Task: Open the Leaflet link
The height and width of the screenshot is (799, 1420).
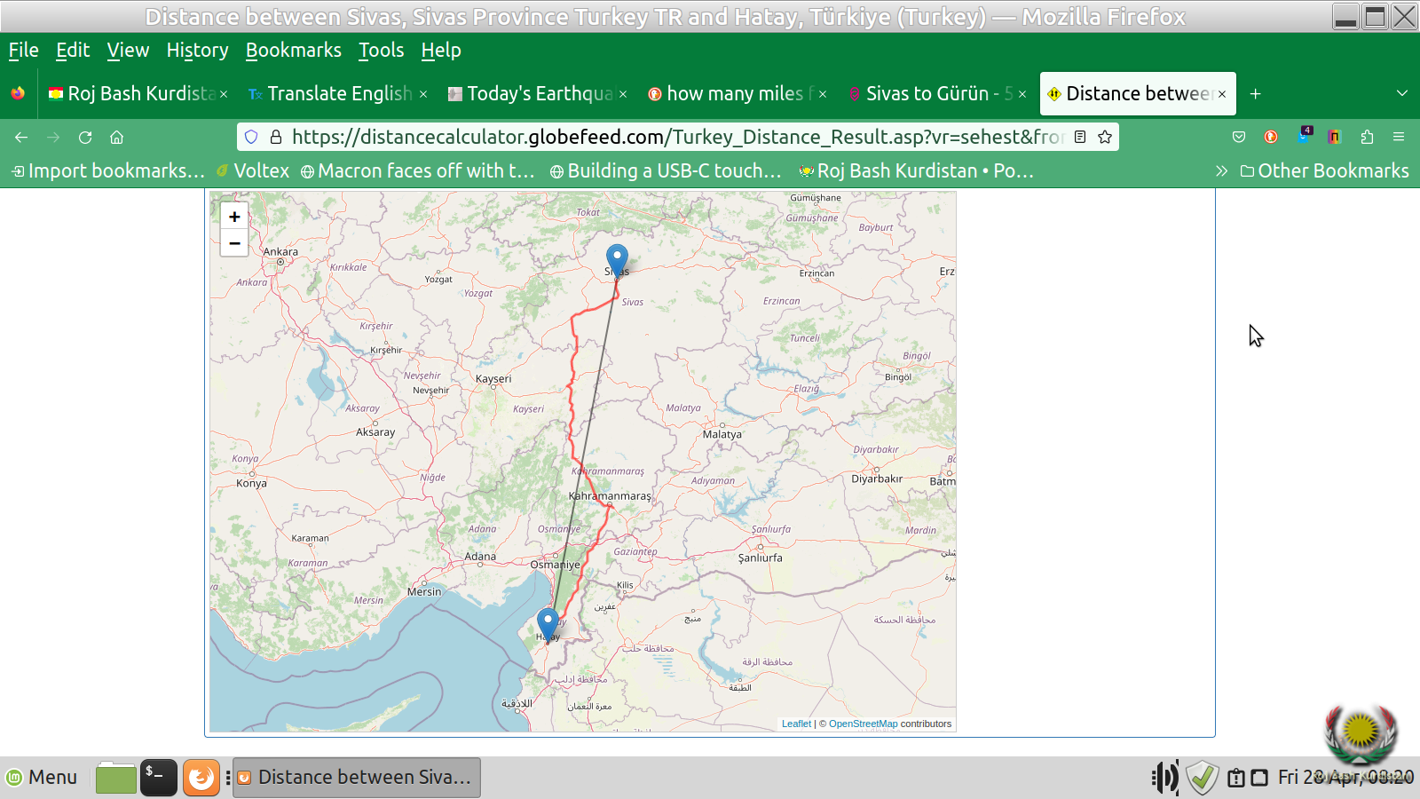Action: (796, 724)
